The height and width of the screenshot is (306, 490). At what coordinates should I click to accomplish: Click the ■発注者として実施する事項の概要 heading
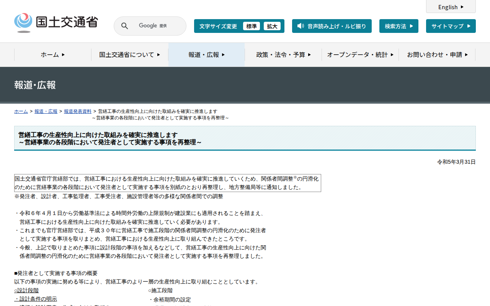pyautogui.click(x=56, y=273)
